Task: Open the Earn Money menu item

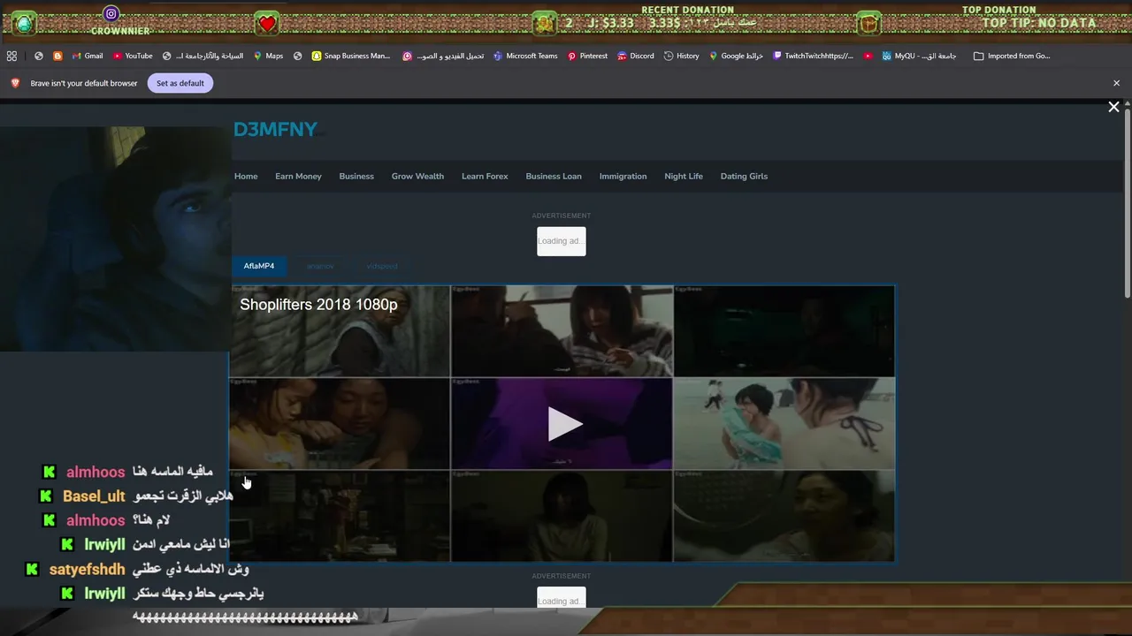Action: click(298, 176)
